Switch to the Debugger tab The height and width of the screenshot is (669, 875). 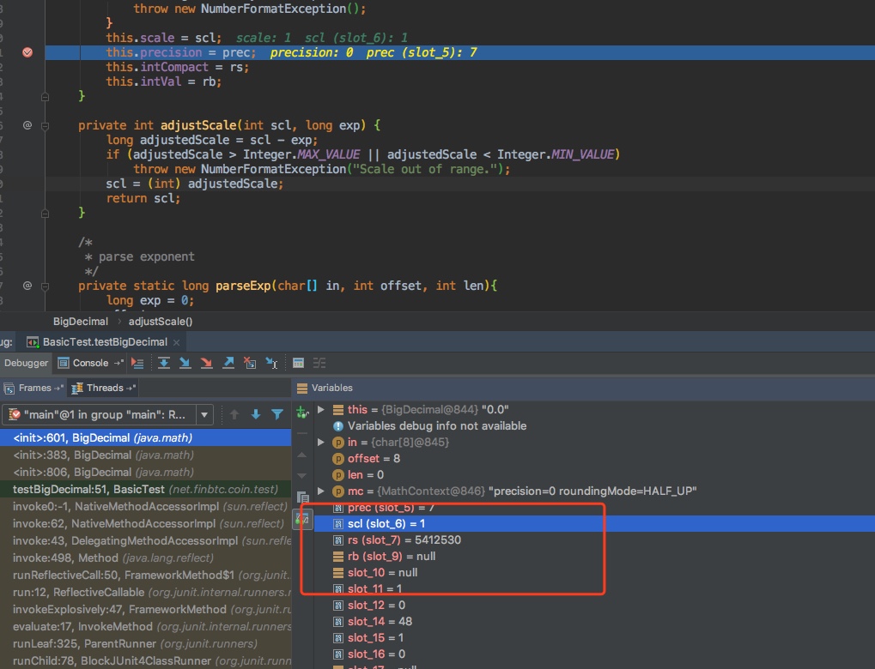(26, 363)
